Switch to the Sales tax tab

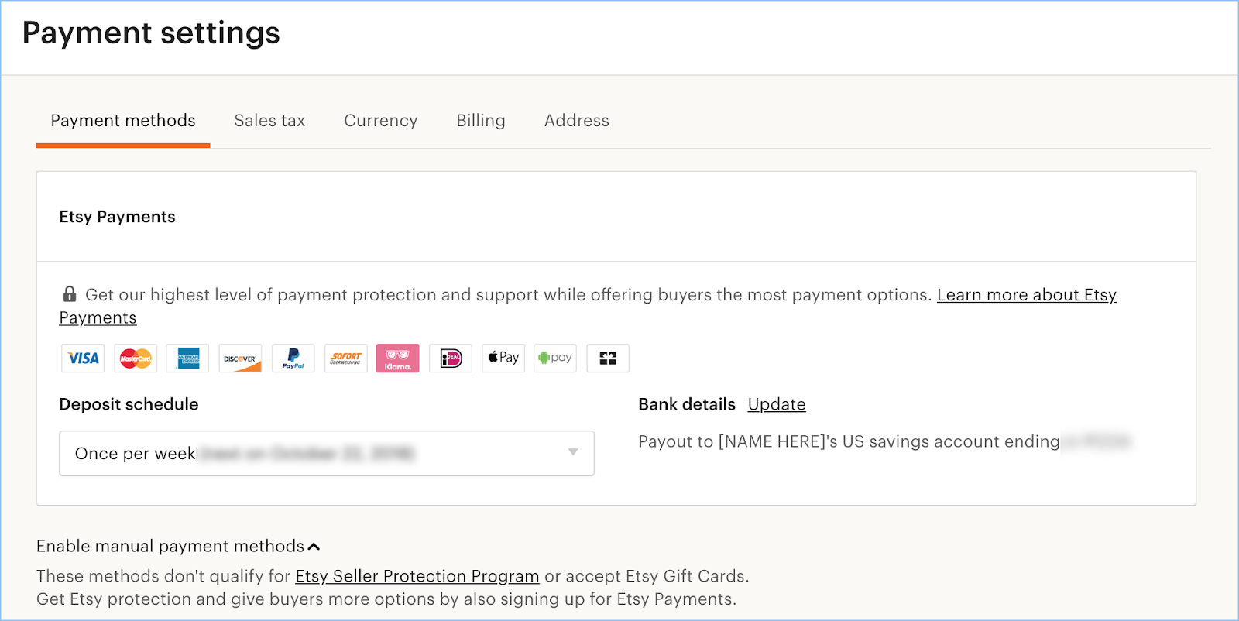coord(269,121)
